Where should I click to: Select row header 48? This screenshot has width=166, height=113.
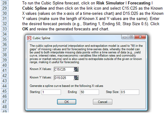(x=5, y=107)
